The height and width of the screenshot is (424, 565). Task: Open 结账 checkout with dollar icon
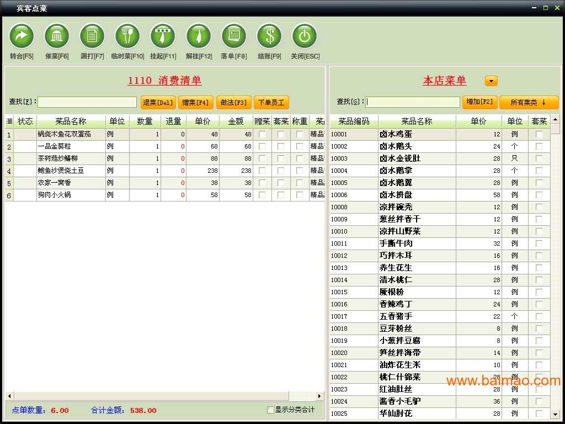point(269,36)
